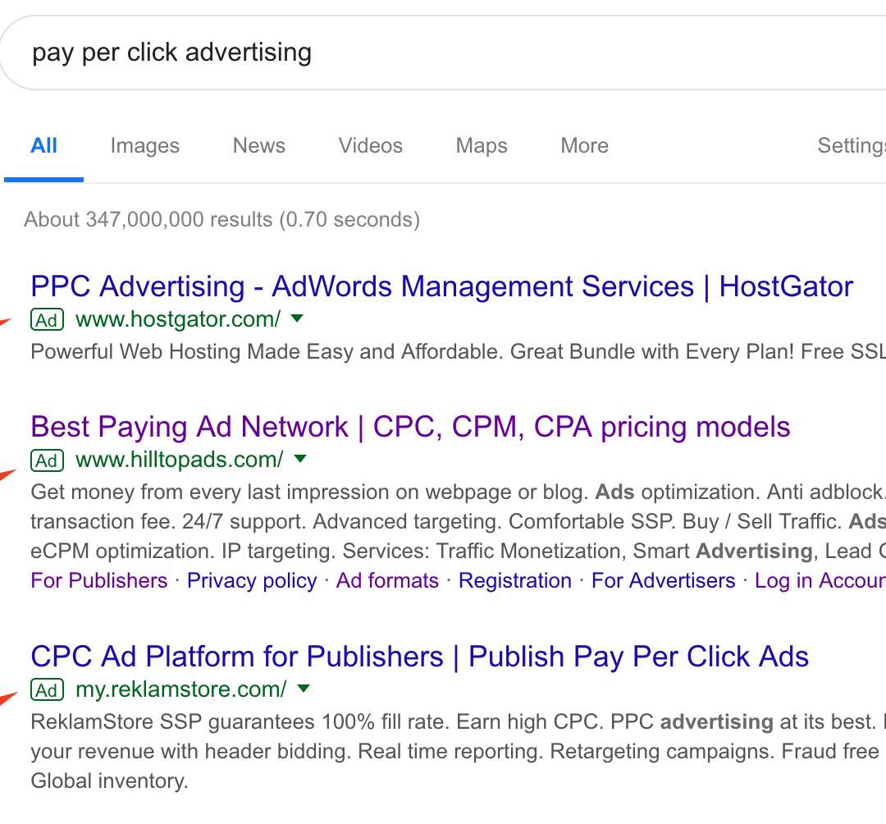The height and width of the screenshot is (824, 886).
Task: Click the www.hostgator.com green URL
Action: pos(178,320)
